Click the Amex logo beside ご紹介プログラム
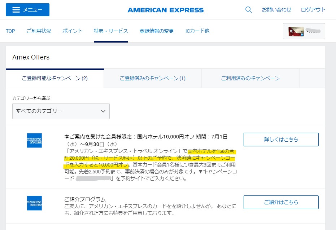The image size is (336, 230). coord(34,203)
